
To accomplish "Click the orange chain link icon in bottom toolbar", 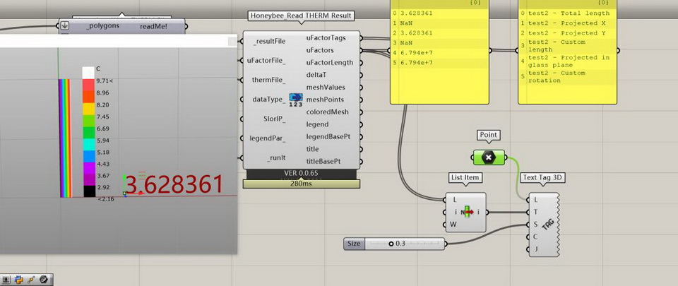I will 31,280.
